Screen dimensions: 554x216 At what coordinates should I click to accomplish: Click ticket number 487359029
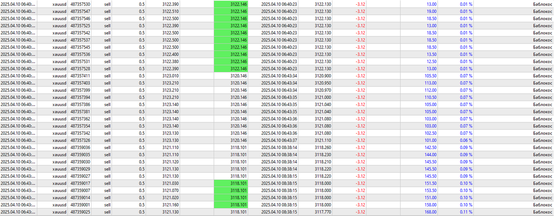click(x=80, y=169)
